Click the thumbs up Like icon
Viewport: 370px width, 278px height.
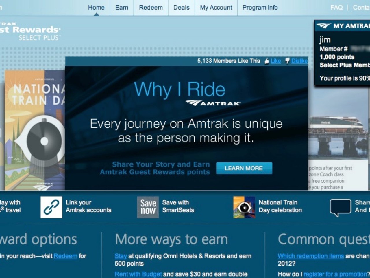[x=267, y=61]
